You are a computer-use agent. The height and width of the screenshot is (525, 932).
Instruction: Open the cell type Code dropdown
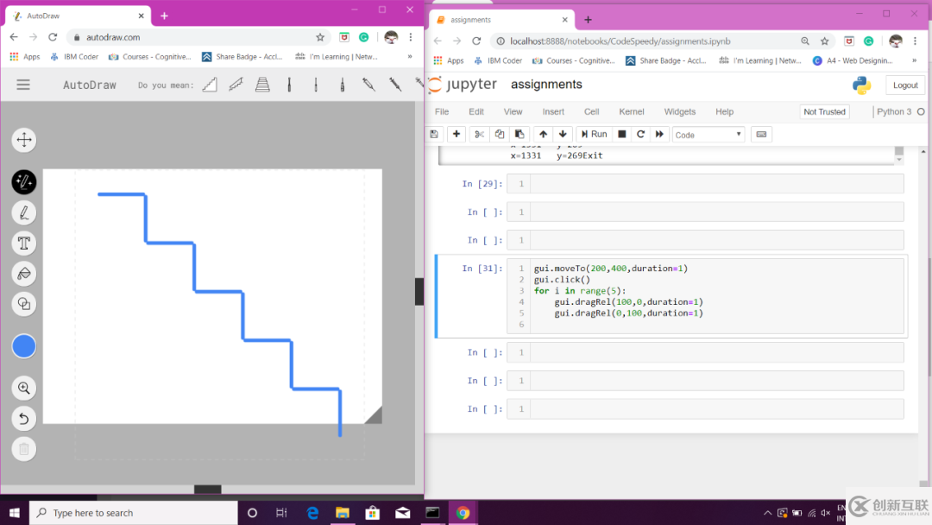click(x=708, y=135)
